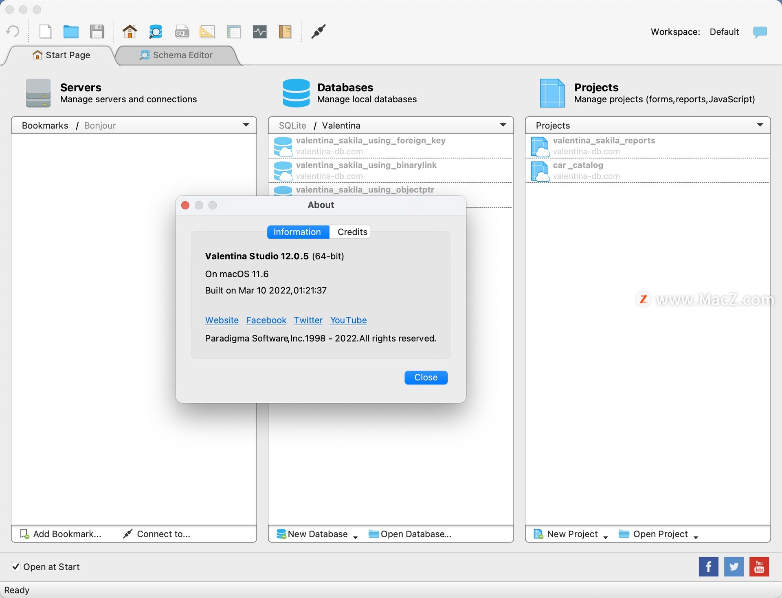
Task: Select the car_catalog project entry
Action: coord(647,170)
